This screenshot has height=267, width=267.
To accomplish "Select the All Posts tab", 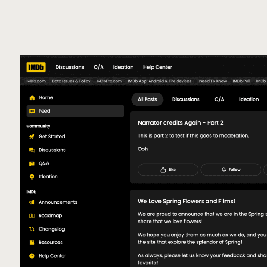I will 147,99.
